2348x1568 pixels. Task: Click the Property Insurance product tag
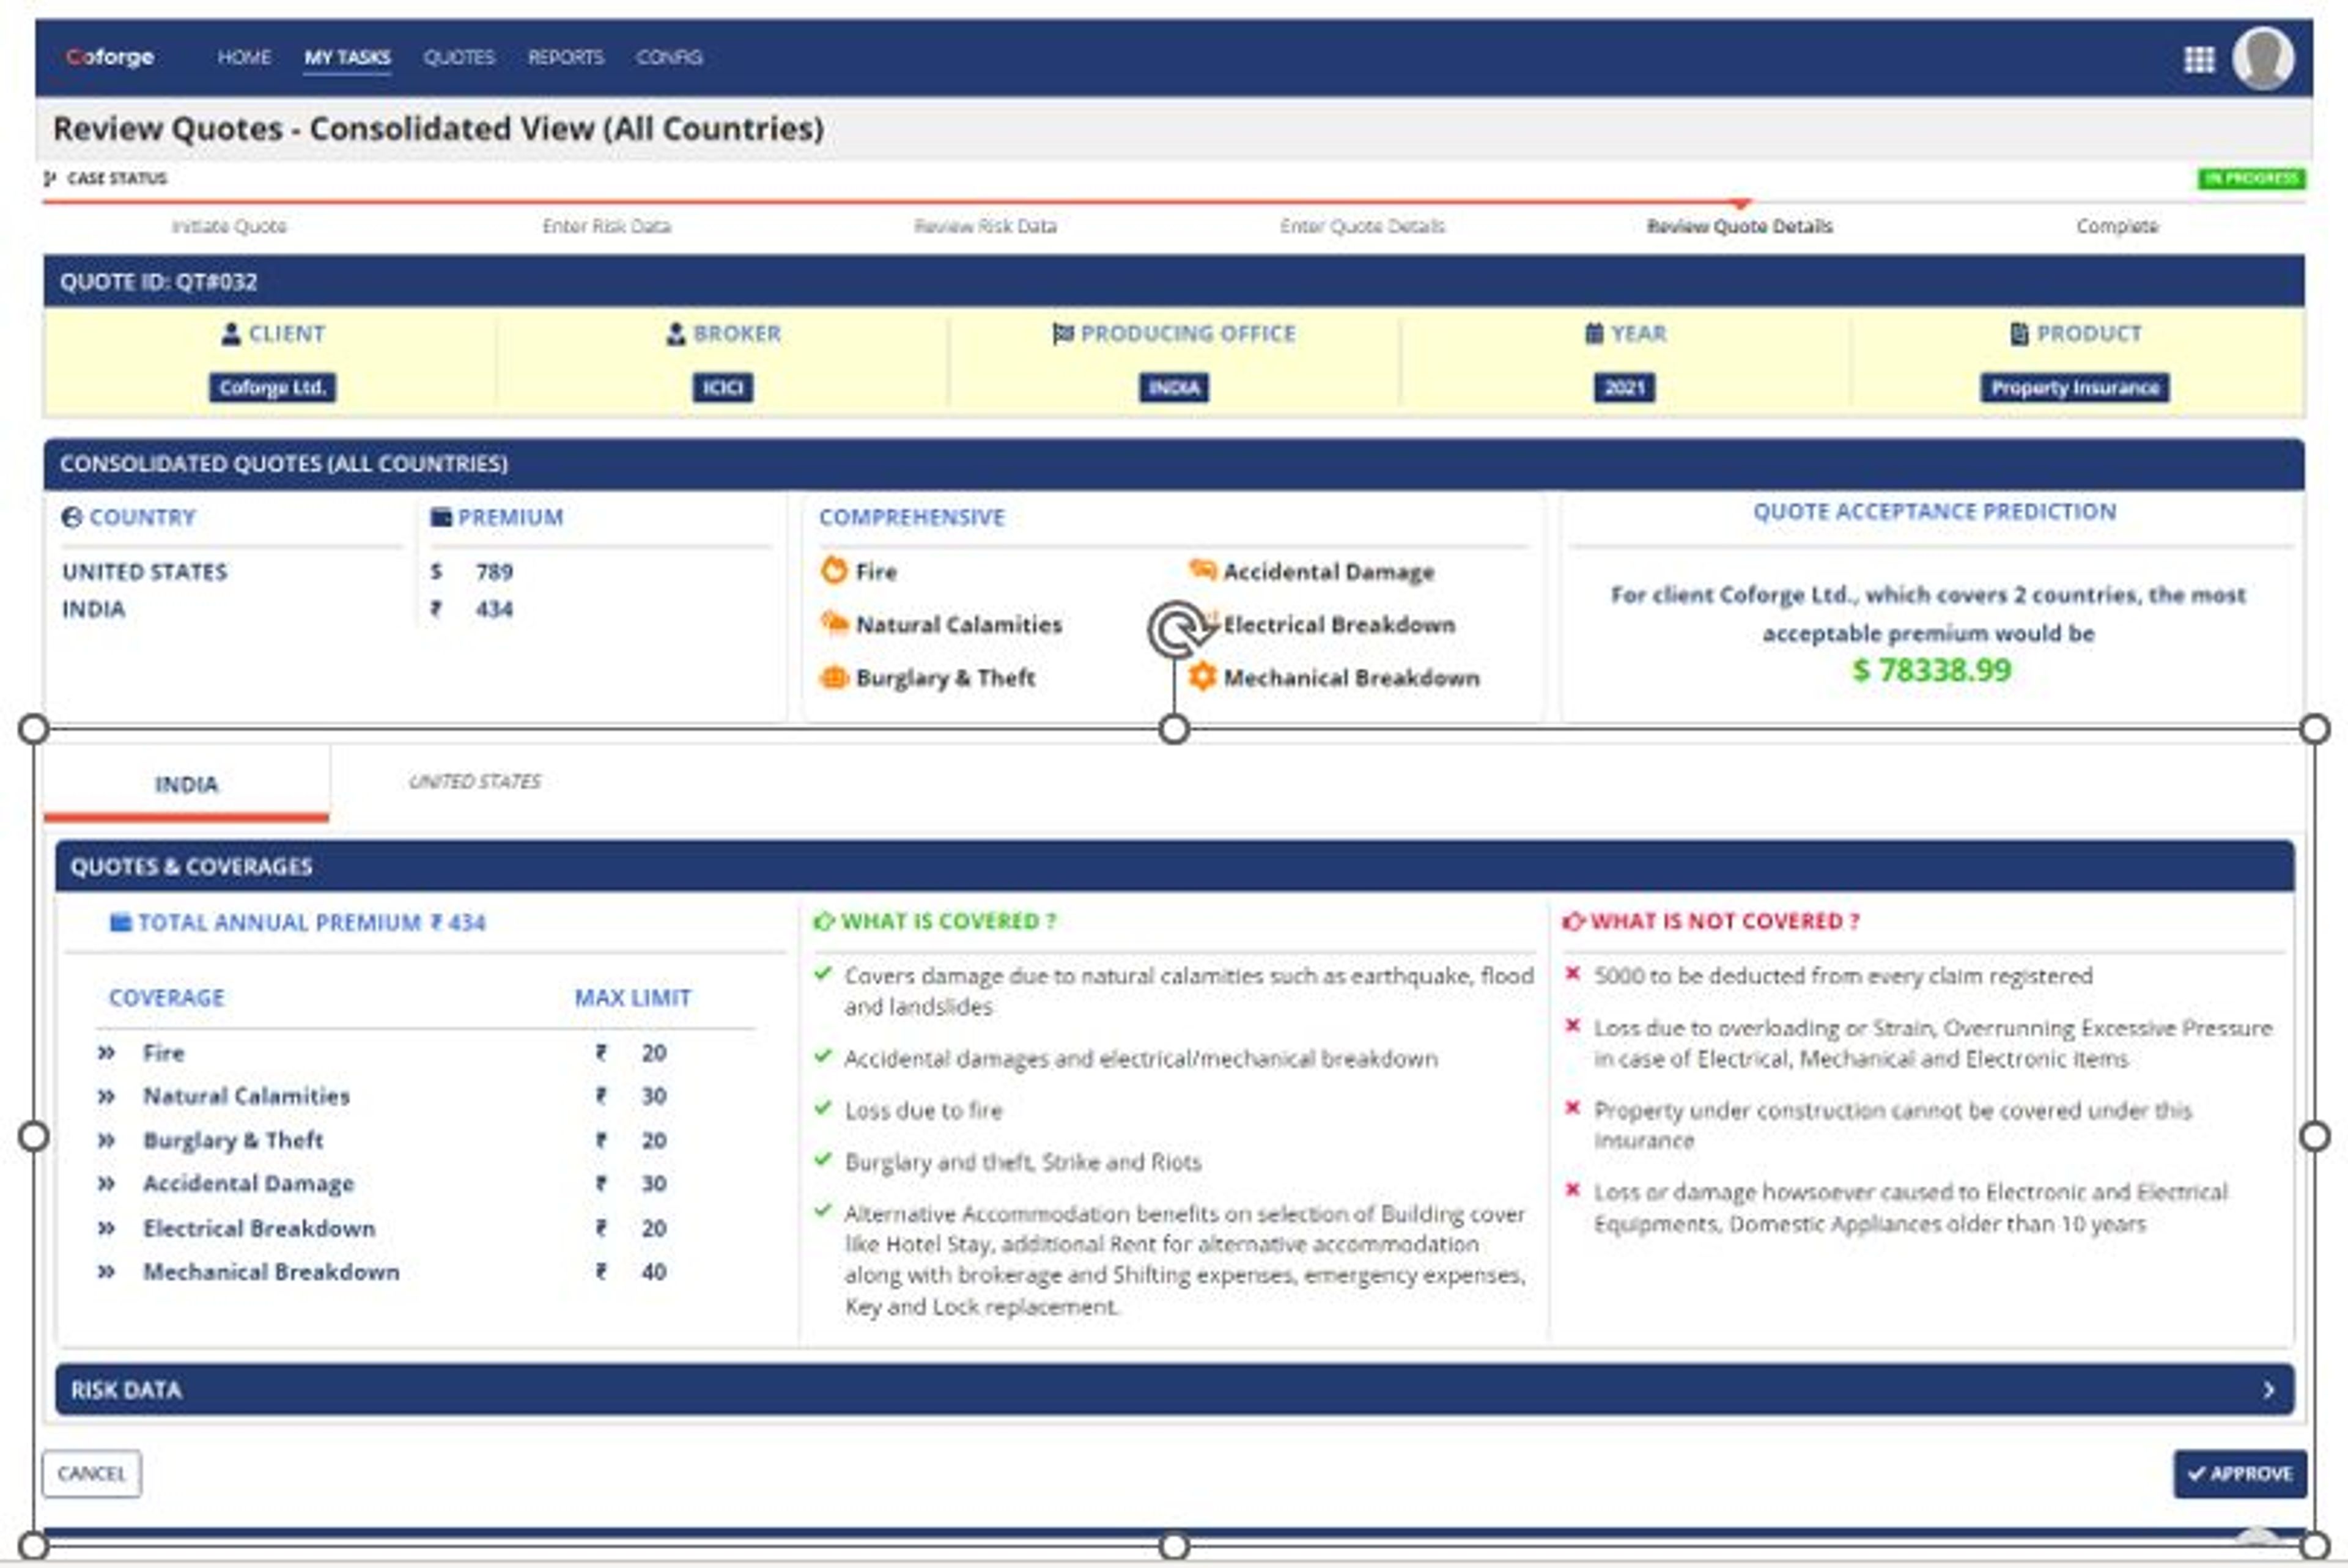point(2074,388)
